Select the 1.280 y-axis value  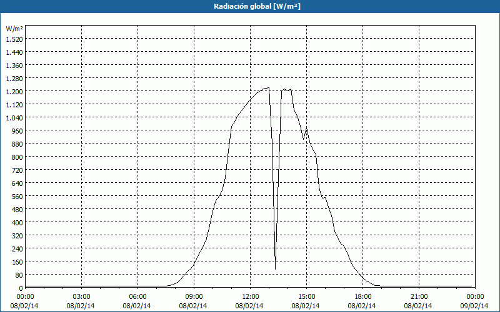click(x=14, y=79)
